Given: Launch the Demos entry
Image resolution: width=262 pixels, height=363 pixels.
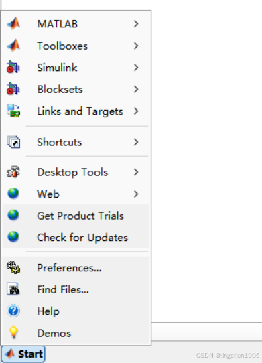Looking at the screenshot, I should click(x=76, y=333).
